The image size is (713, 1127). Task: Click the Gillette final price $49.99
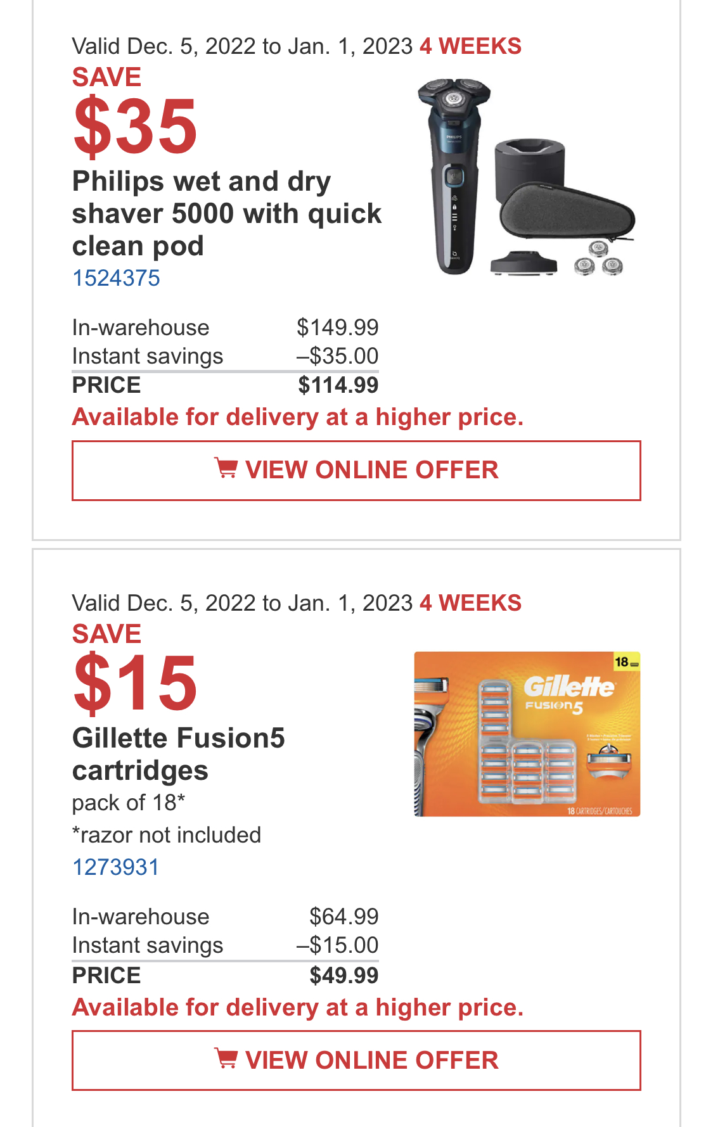click(x=344, y=975)
